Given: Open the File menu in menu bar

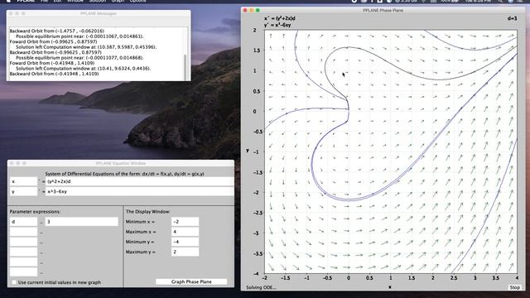Looking at the screenshot, I should click(x=44, y=1).
